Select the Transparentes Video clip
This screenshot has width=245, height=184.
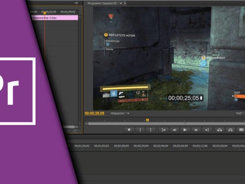(x=54, y=18)
